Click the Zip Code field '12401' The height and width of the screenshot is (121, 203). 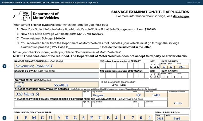(x=156, y=94)
